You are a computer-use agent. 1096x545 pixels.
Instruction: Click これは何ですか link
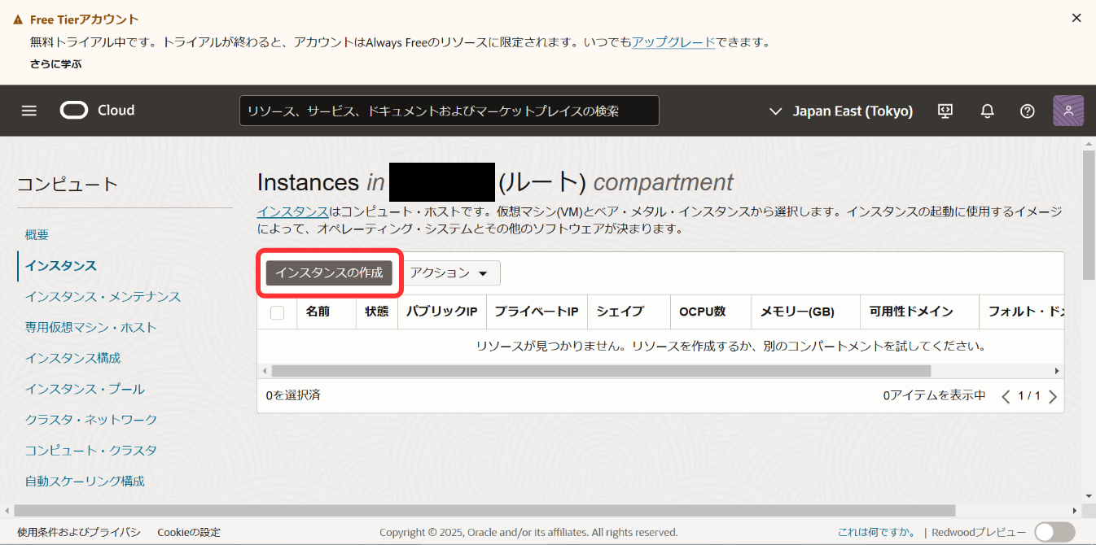(876, 532)
